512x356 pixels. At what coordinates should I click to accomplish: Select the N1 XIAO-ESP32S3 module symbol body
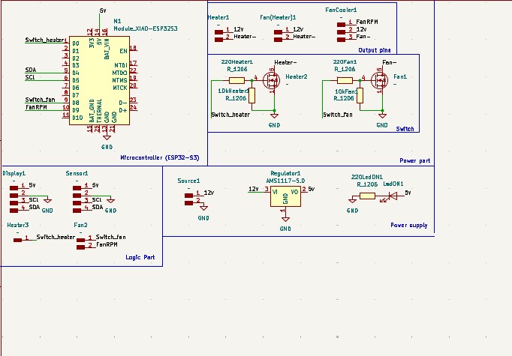(x=99, y=80)
